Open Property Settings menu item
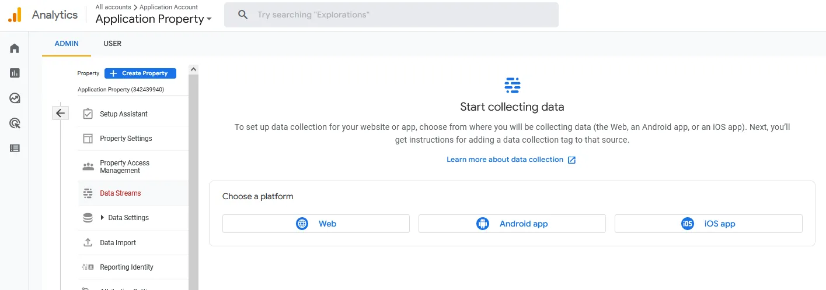 pyautogui.click(x=133, y=139)
